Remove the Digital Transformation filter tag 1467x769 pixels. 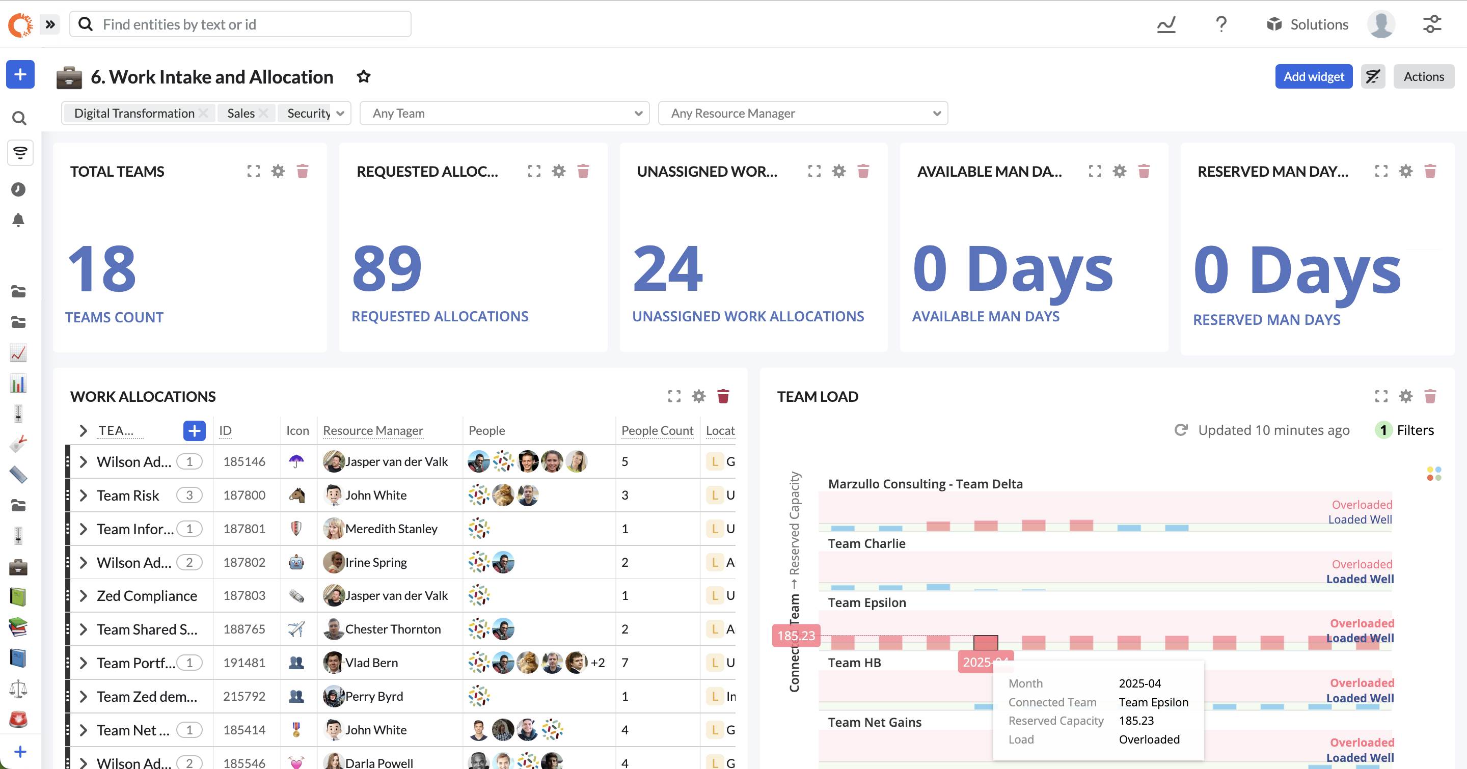pyautogui.click(x=203, y=113)
